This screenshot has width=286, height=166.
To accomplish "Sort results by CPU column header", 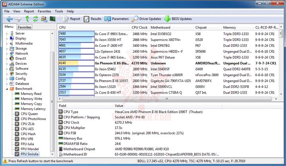I will pyautogui.click(x=94, y=27).
